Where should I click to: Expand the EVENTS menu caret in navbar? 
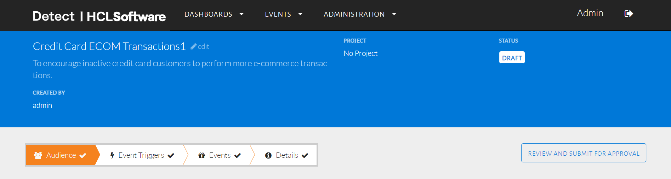click(300, 14)
